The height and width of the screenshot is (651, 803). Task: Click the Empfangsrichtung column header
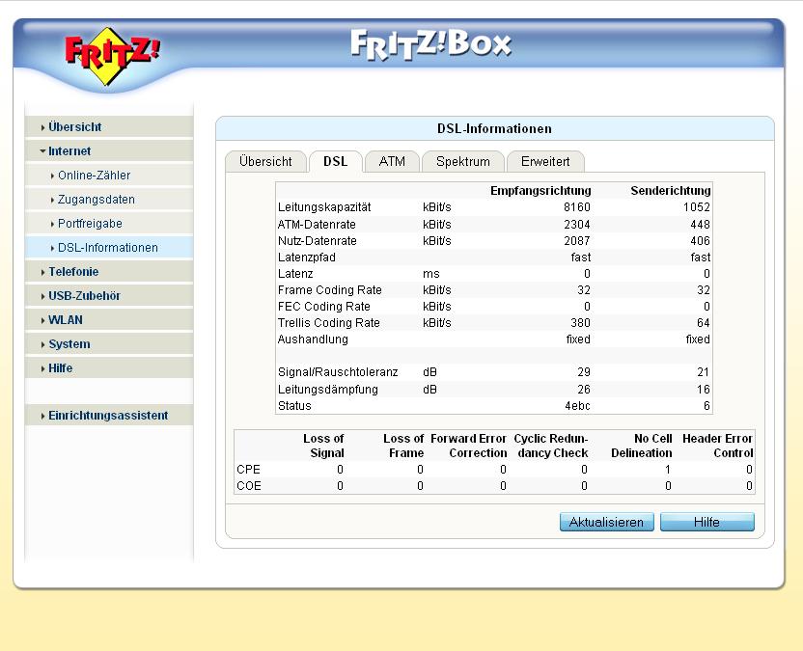point(540,191)
